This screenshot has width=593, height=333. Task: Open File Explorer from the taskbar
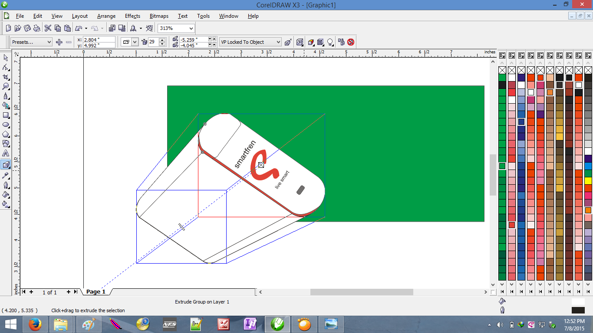[x=60, y=324]
